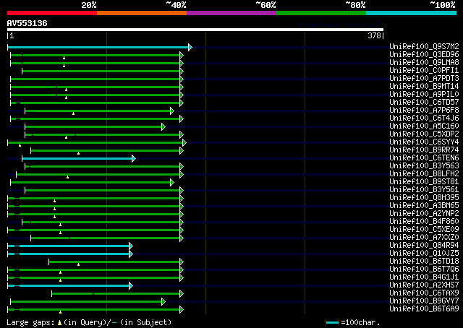Select UniRef100_B4F860 label
Image resolution: width=463 pixels, height=328 pixels.
tap(424, 222)
